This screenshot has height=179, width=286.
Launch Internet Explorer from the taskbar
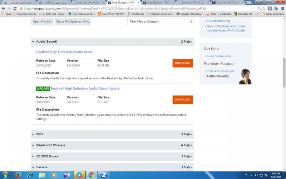click(x=30, y=175)
